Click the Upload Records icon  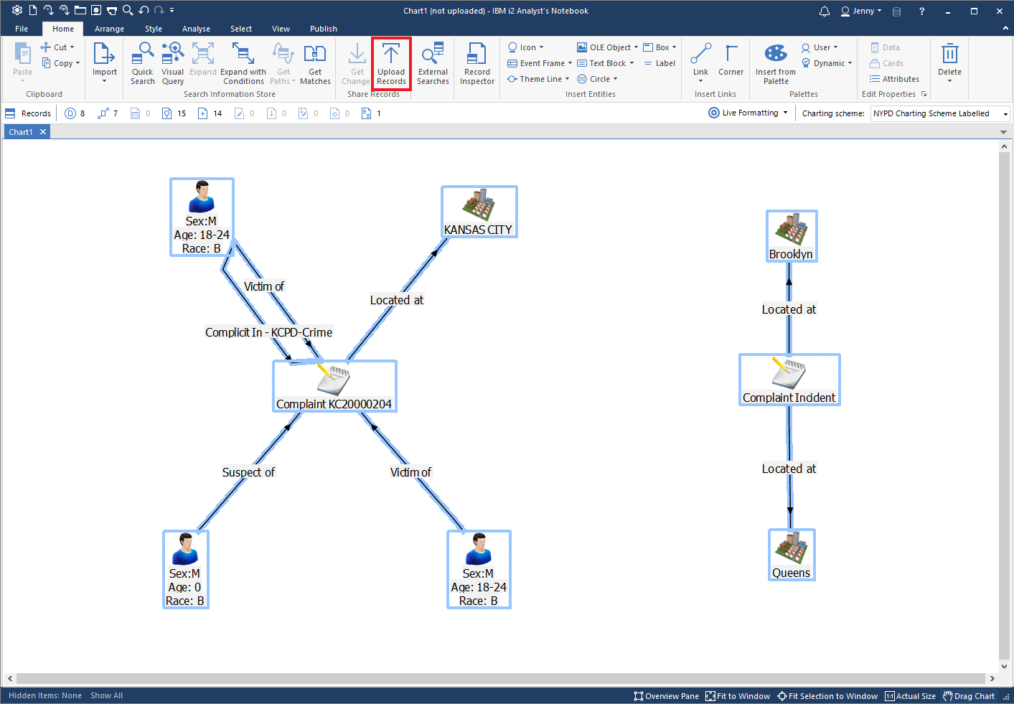390,63
